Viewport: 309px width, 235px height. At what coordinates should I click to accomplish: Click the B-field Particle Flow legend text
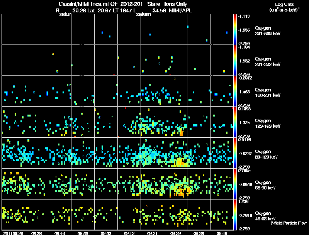(289, 223)
